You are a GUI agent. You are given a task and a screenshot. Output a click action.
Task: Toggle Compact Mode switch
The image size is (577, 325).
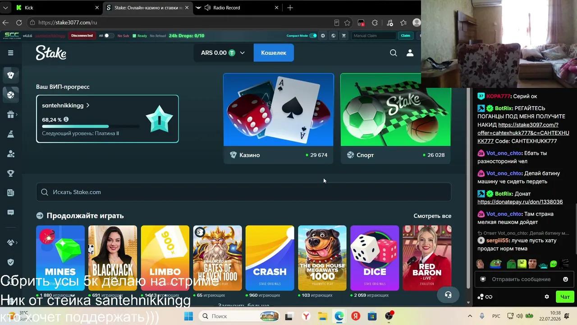(313, 36)
